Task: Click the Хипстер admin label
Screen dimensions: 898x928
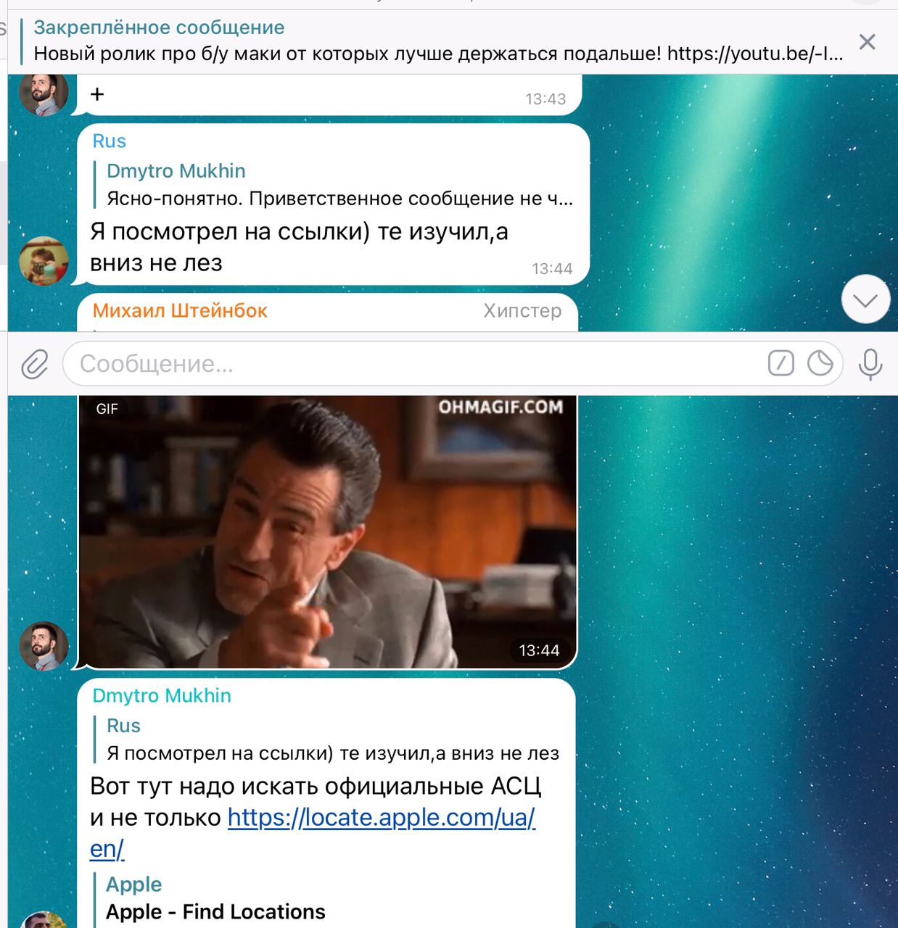Action: [522, 311]
